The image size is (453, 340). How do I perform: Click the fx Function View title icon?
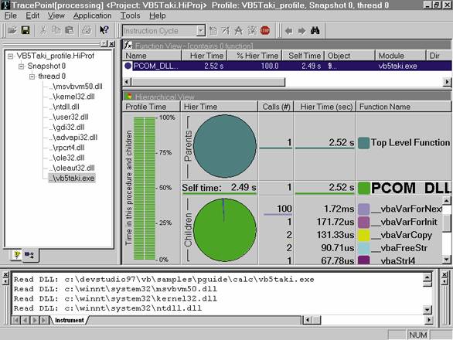coord(128,46)
